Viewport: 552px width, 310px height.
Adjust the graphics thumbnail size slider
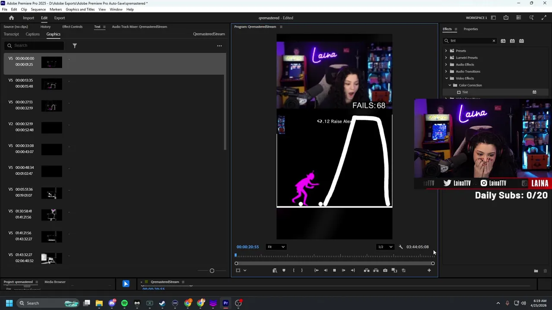pos(212,271)
